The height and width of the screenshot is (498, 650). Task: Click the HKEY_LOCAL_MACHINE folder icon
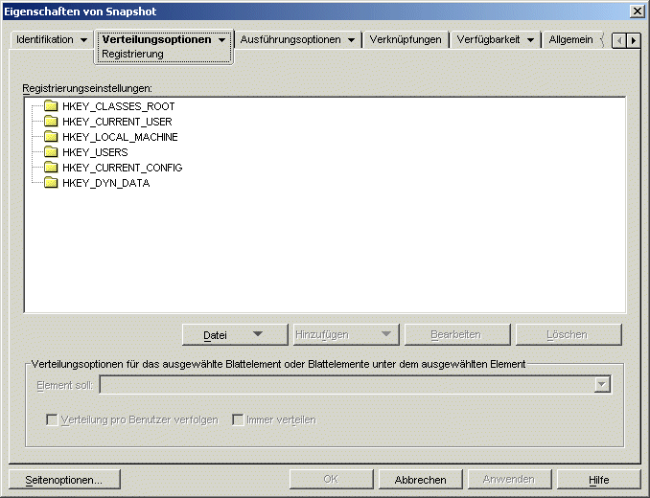point(51,137)
